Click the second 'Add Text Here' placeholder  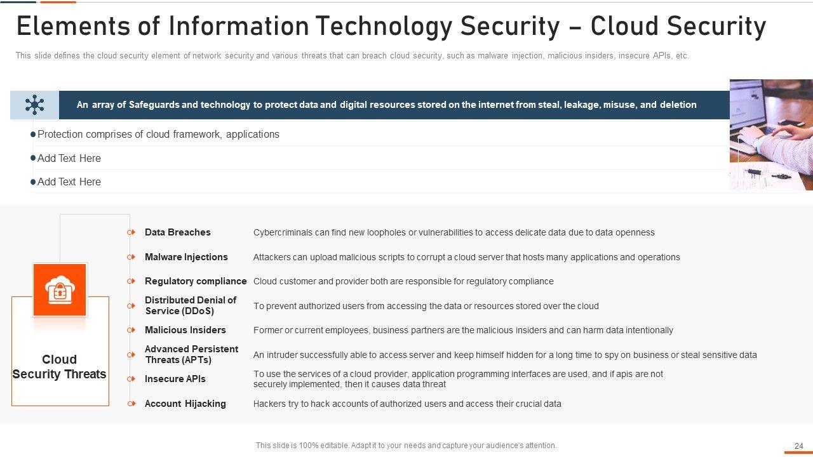coord(69,182)
